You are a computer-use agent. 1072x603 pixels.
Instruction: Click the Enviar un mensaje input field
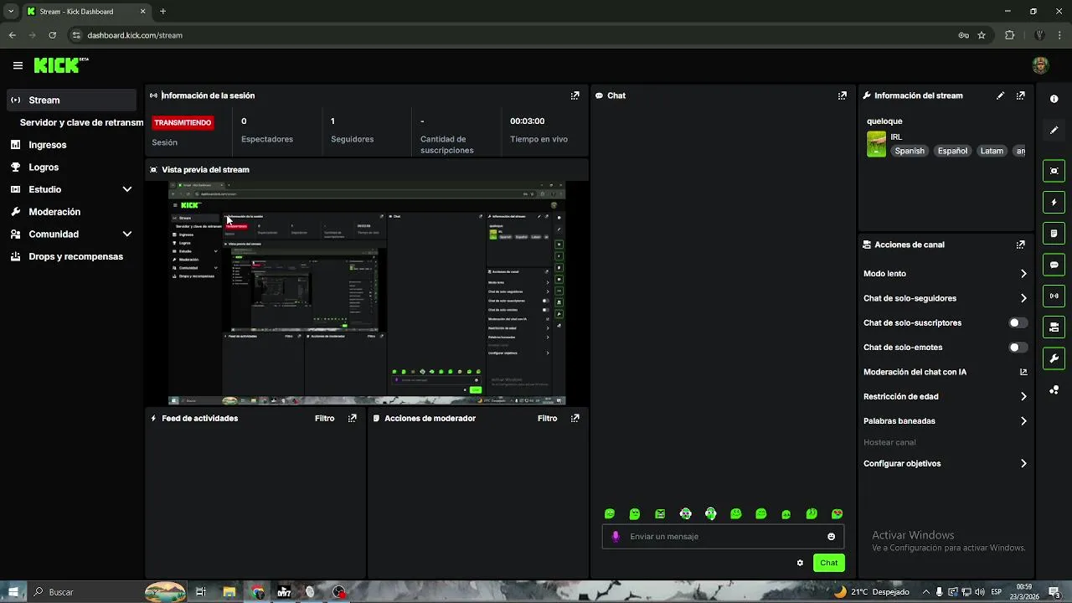pyautogui.click(x=725, y=537)
